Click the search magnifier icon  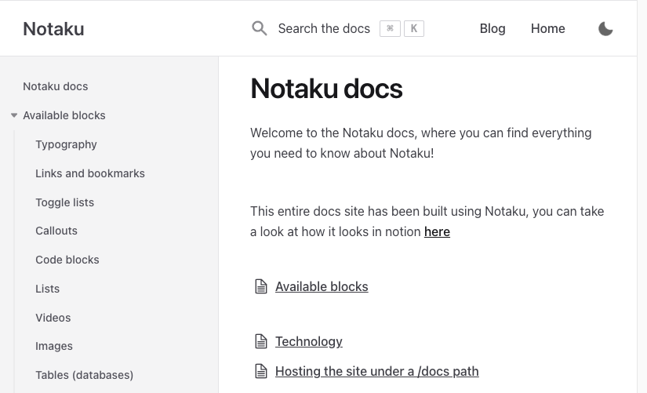(x=260, y=28)
